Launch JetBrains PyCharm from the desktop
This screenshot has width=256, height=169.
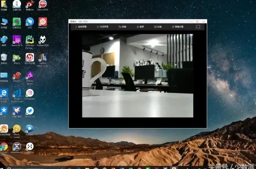pyautogui.click(x=30, y=42)
